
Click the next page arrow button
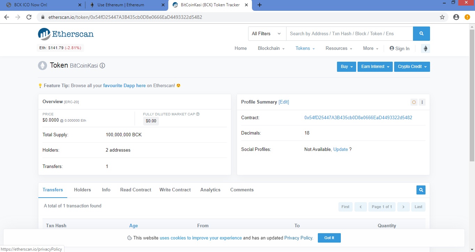pos(403,207)
